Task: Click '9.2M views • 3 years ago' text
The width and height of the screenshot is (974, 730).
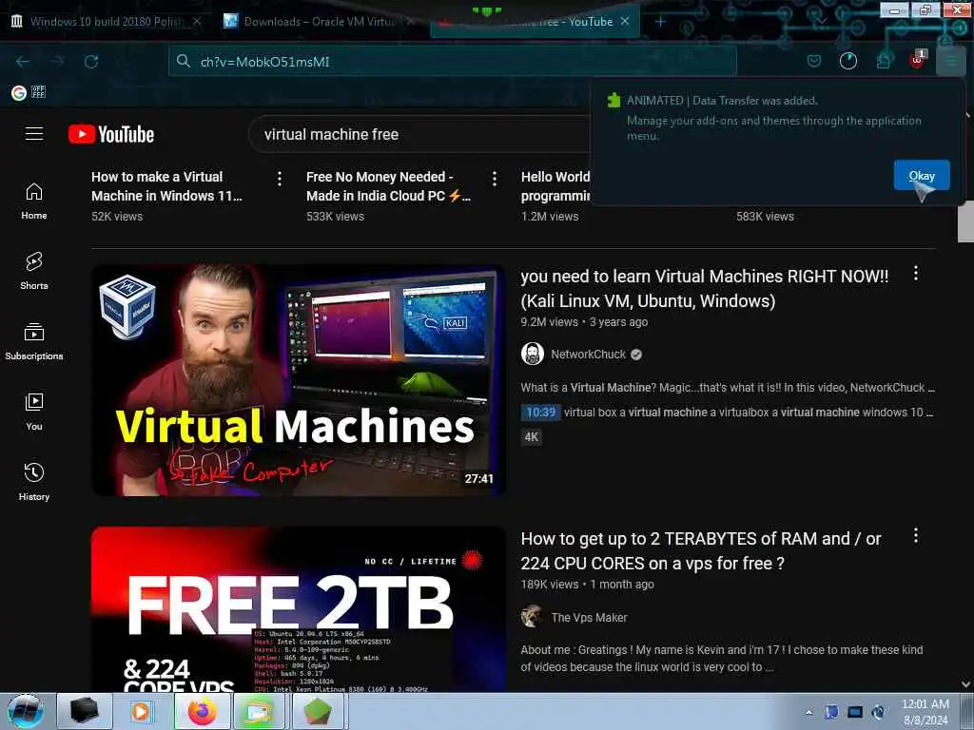Action: [584, 322]
